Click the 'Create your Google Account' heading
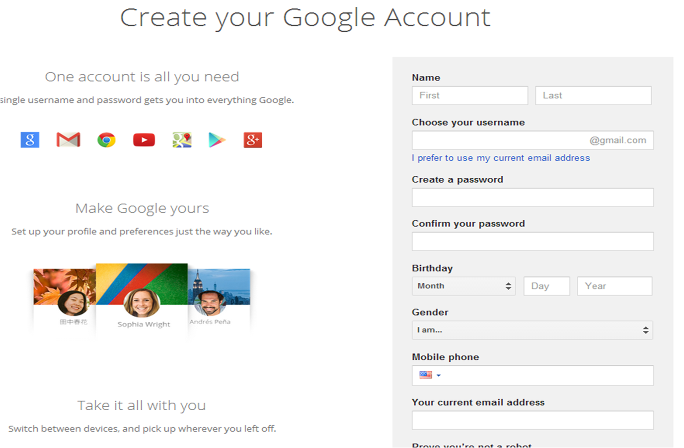 click(305, 18)
